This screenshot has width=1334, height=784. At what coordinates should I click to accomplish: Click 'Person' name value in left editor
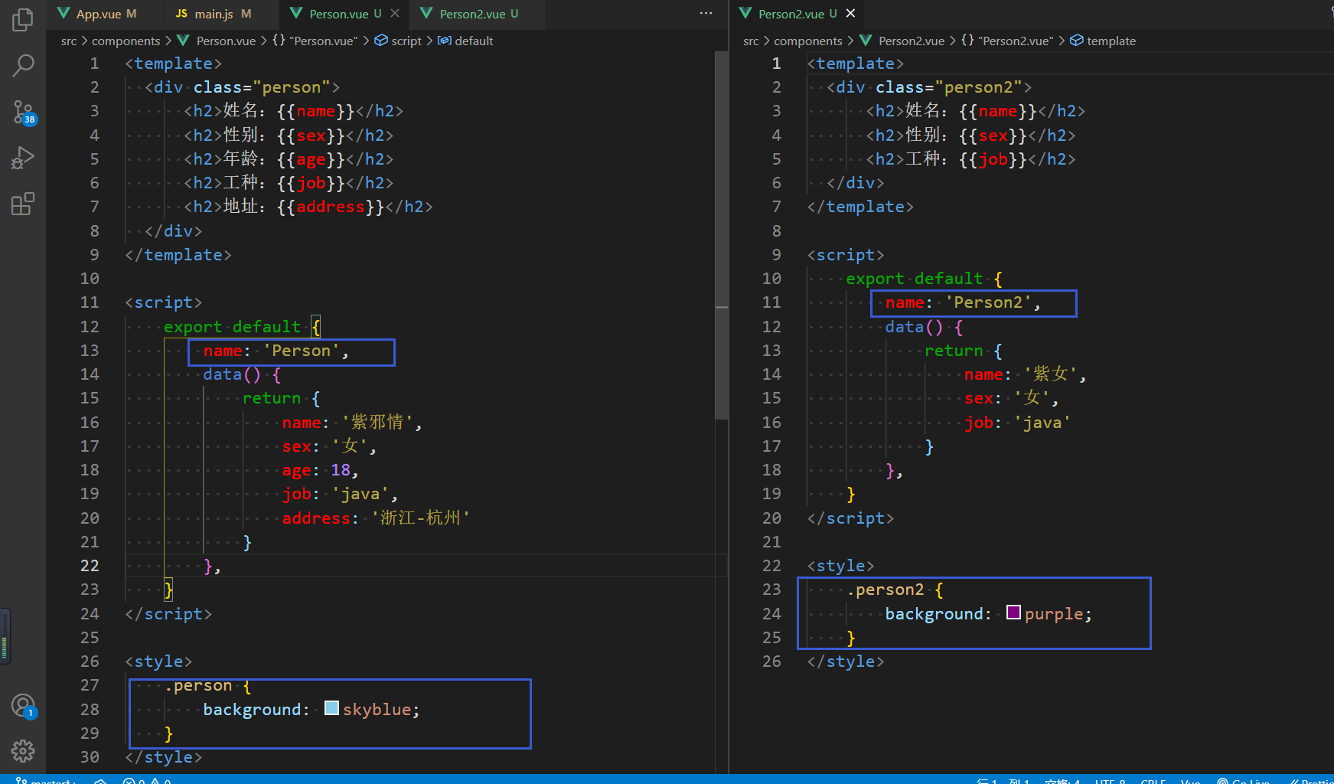click(x=302, y=351)
